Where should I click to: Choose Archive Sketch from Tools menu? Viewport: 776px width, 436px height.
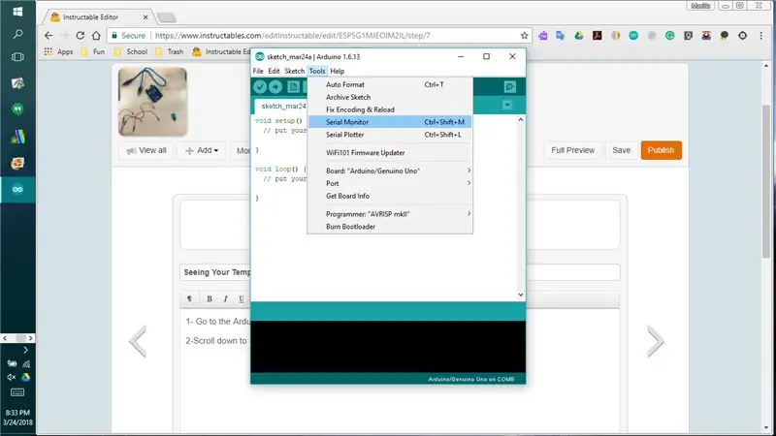pyautogui.click(x=390, y=98)
